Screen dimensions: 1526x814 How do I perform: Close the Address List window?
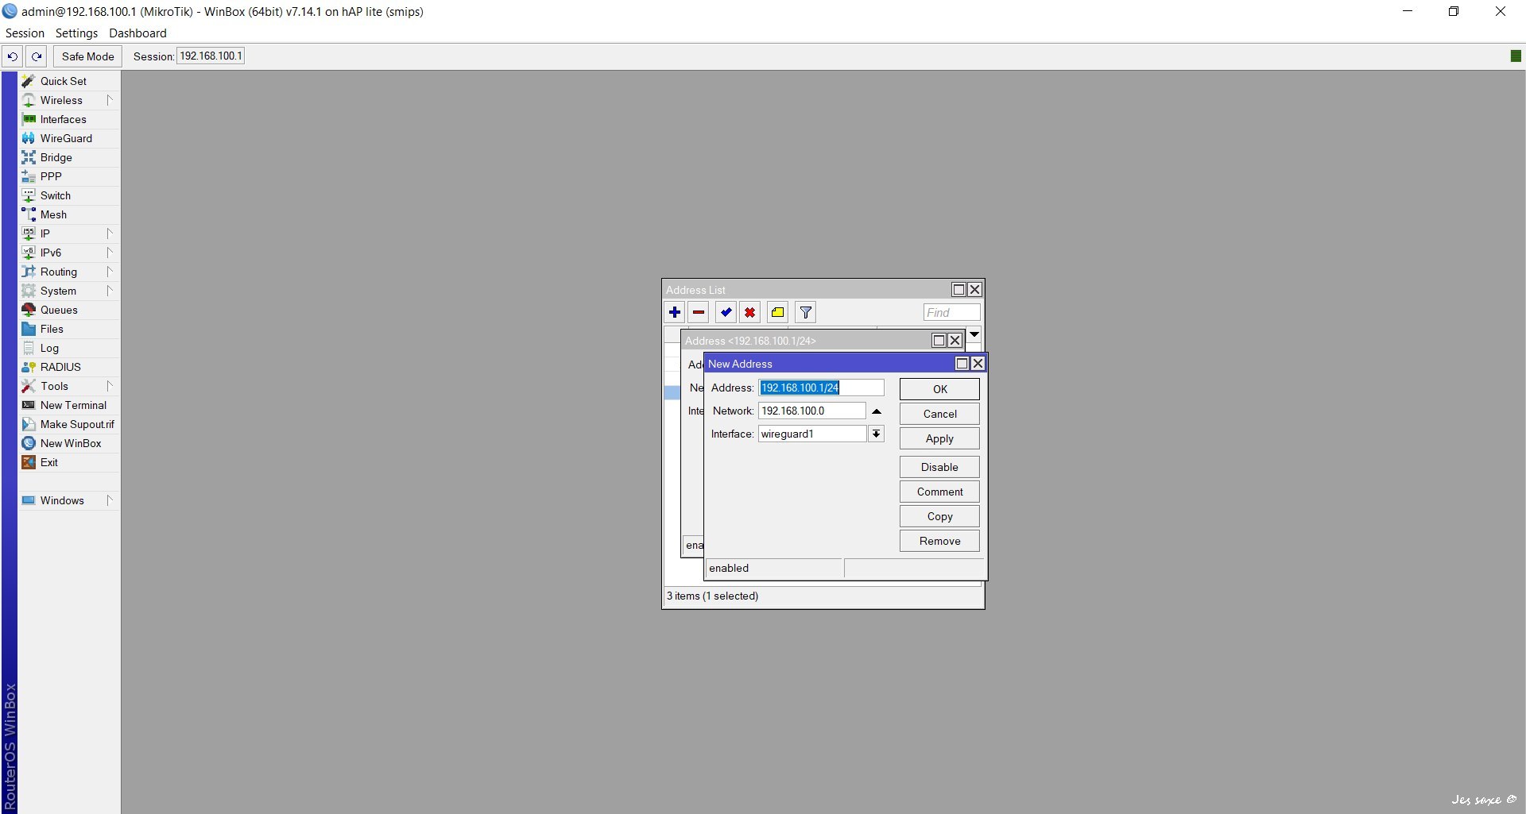974,289
